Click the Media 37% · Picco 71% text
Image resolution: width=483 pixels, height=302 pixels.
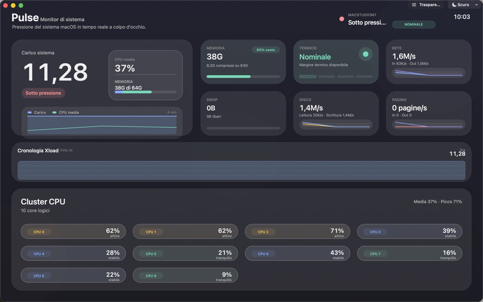(438, 202)
